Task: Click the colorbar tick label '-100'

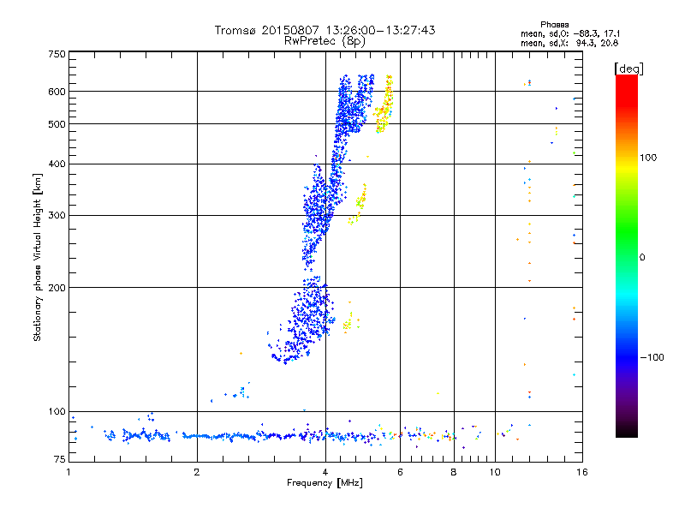Action: [x=652, y=357]
